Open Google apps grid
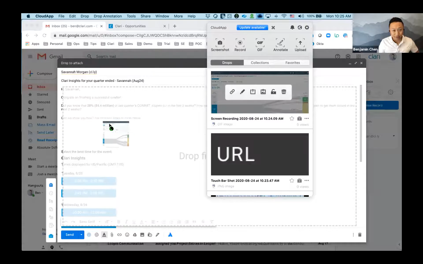This screenshot has width=423, height=264. tap(358, 56)
